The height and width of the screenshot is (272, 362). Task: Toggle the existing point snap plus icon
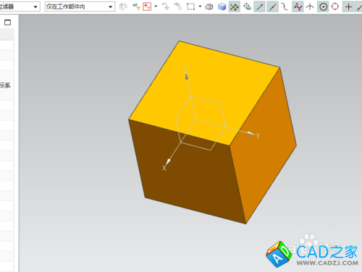[348, 7]
